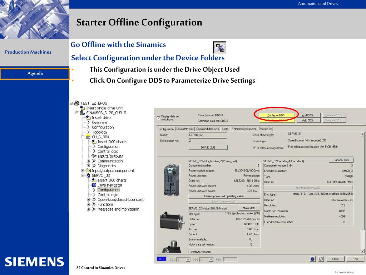Click the Motor data button
366x275 pixels.
tap(249, 208)
